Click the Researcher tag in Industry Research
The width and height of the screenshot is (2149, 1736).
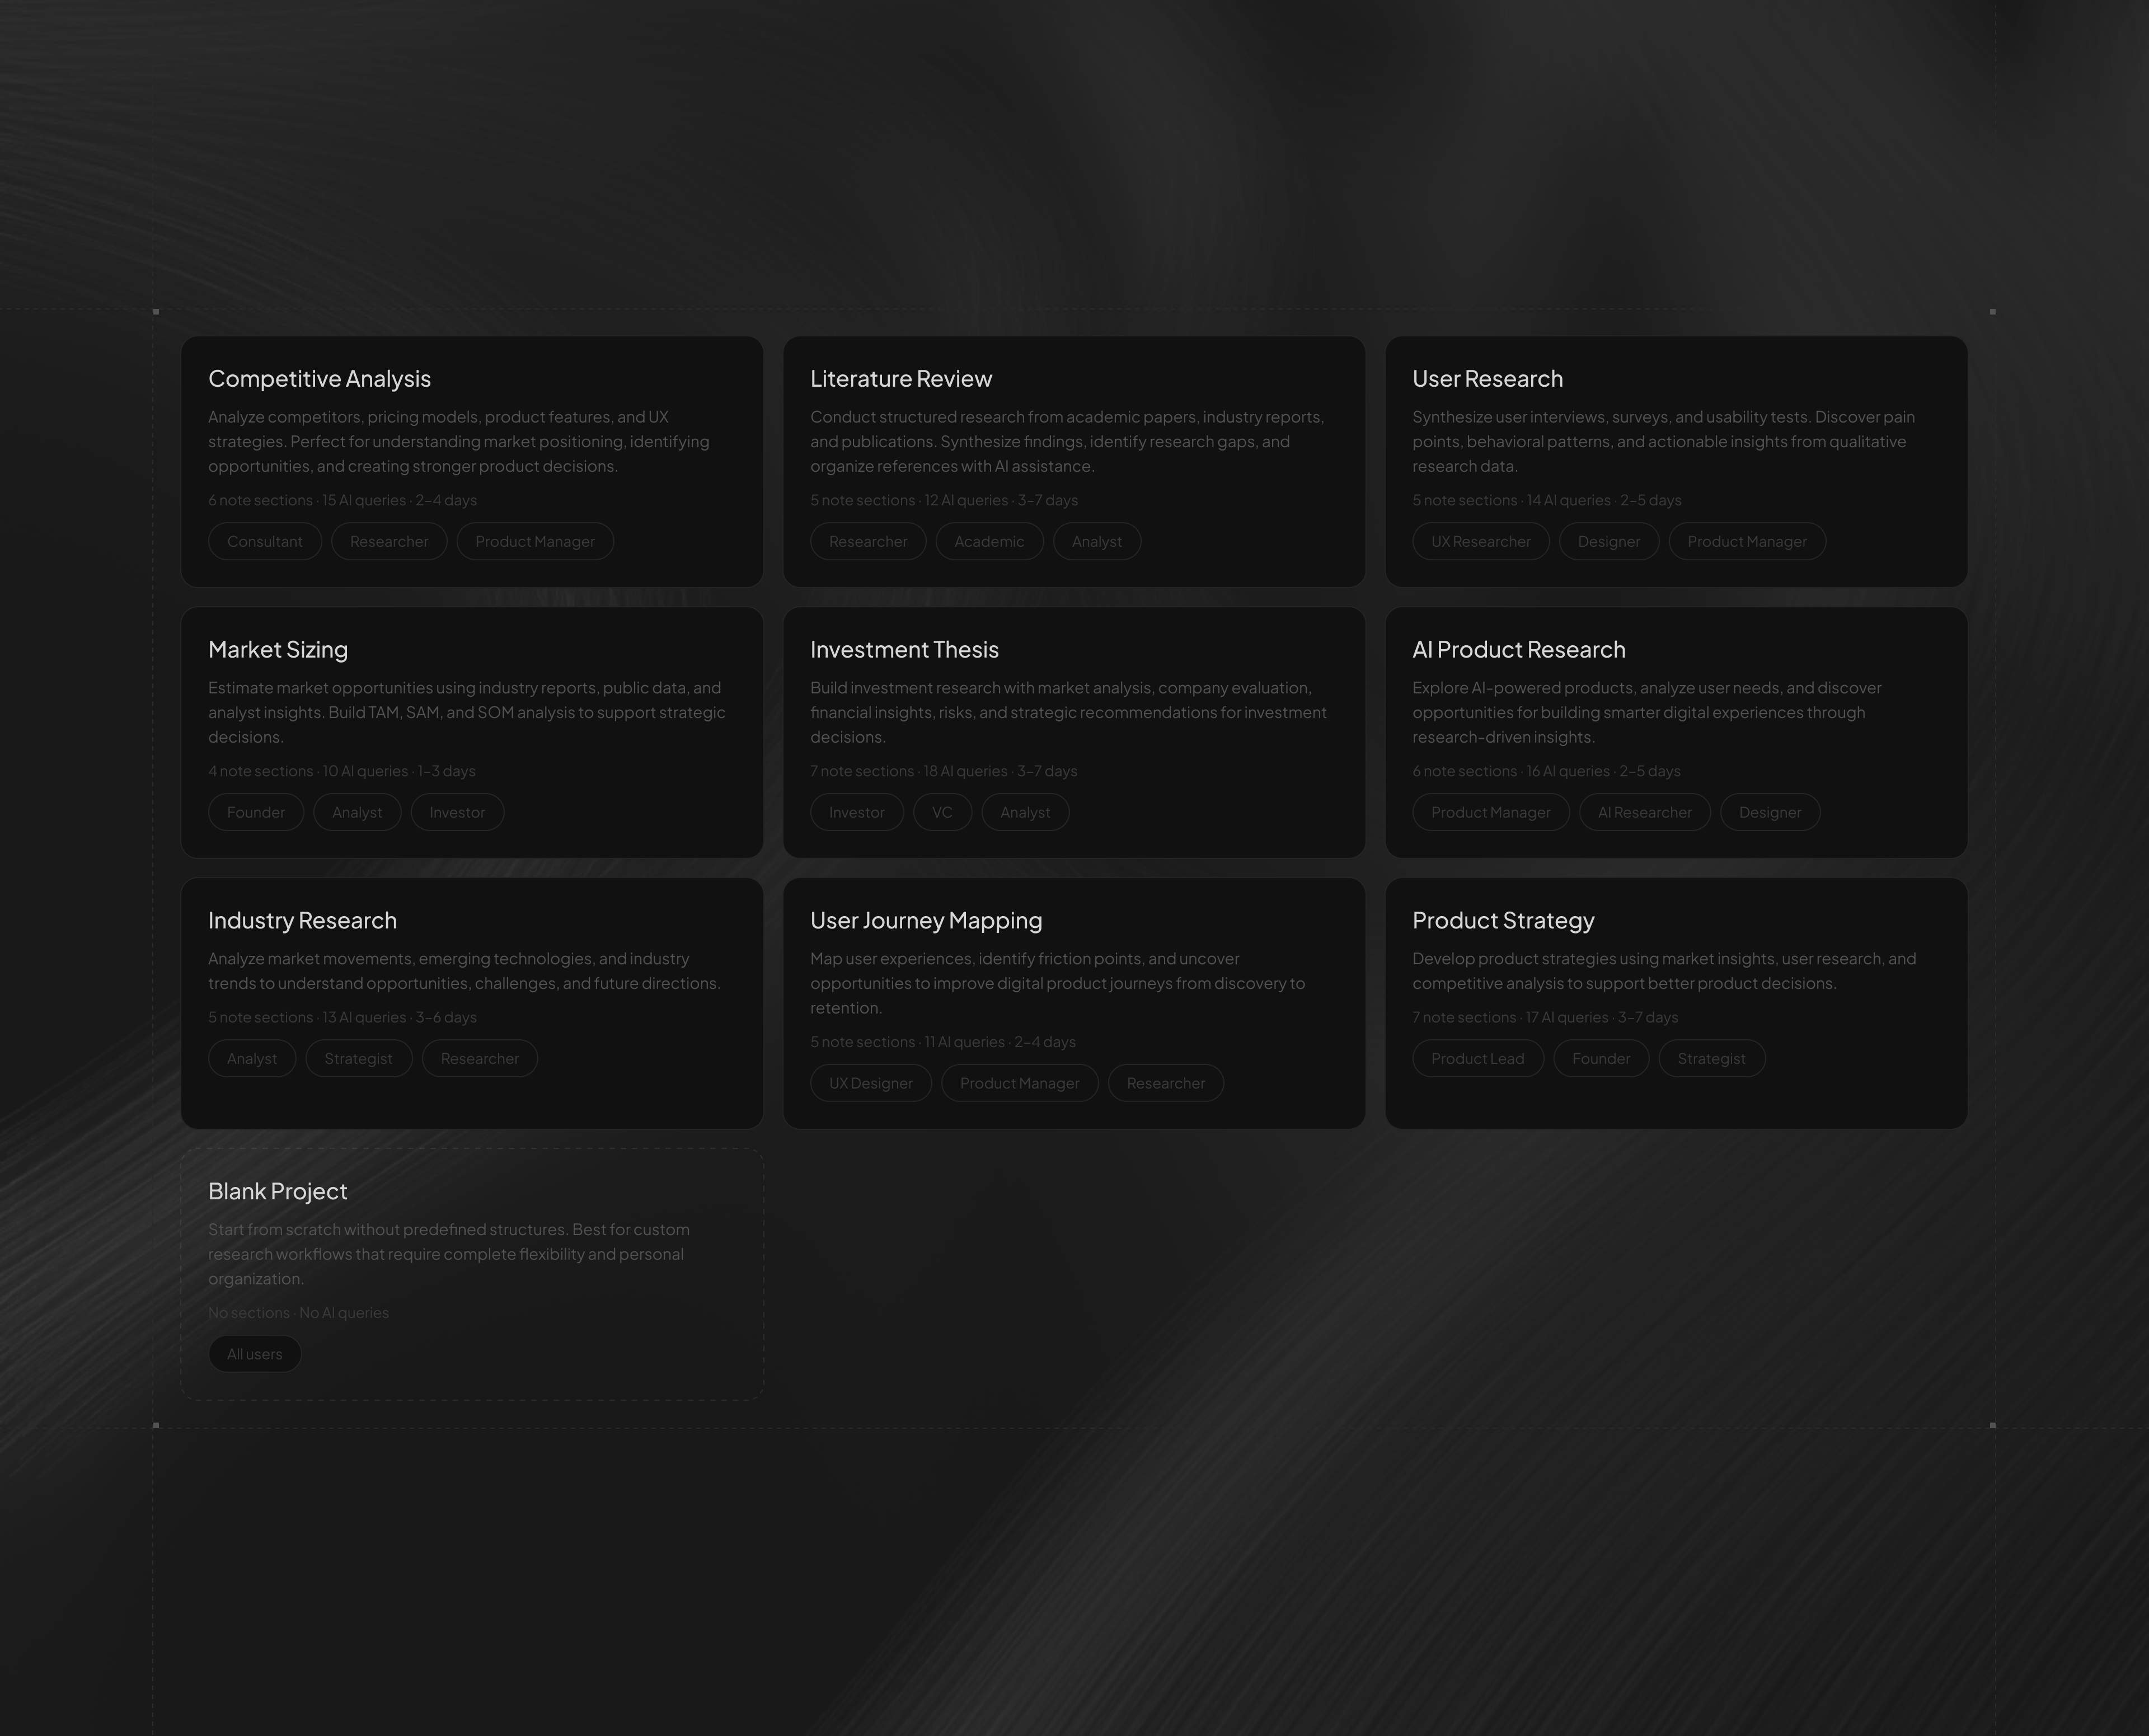[x=480, y=1058]
